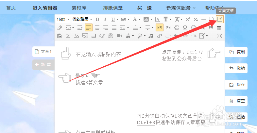This screenshot has width=257, height=133.
Task: Toggle left-to-right text direction
Action: [x=160, y=27]
